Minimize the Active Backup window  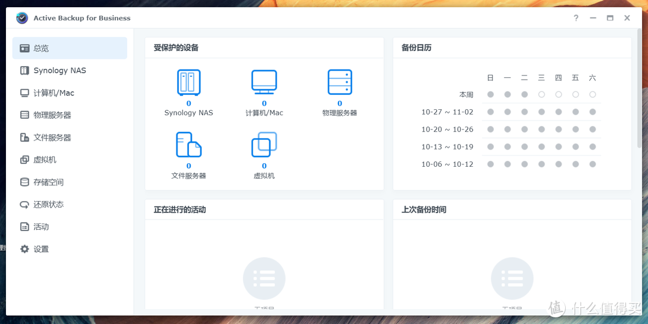pos(593,18)
